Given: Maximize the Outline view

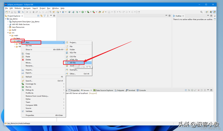Looking at the screenshot, I should click(x=212, y=16).
